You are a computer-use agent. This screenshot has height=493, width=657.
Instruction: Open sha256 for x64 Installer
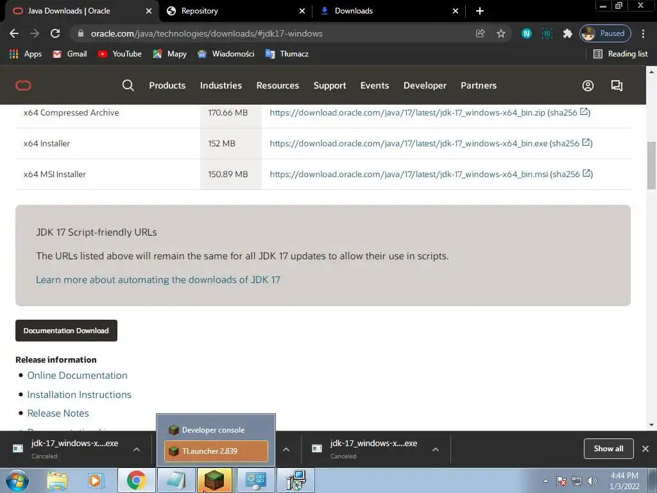(x=571, y=143)
